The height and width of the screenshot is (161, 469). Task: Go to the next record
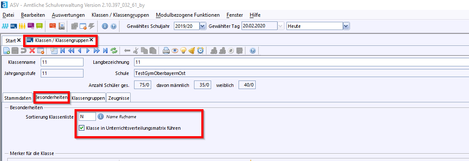point(88,51)
